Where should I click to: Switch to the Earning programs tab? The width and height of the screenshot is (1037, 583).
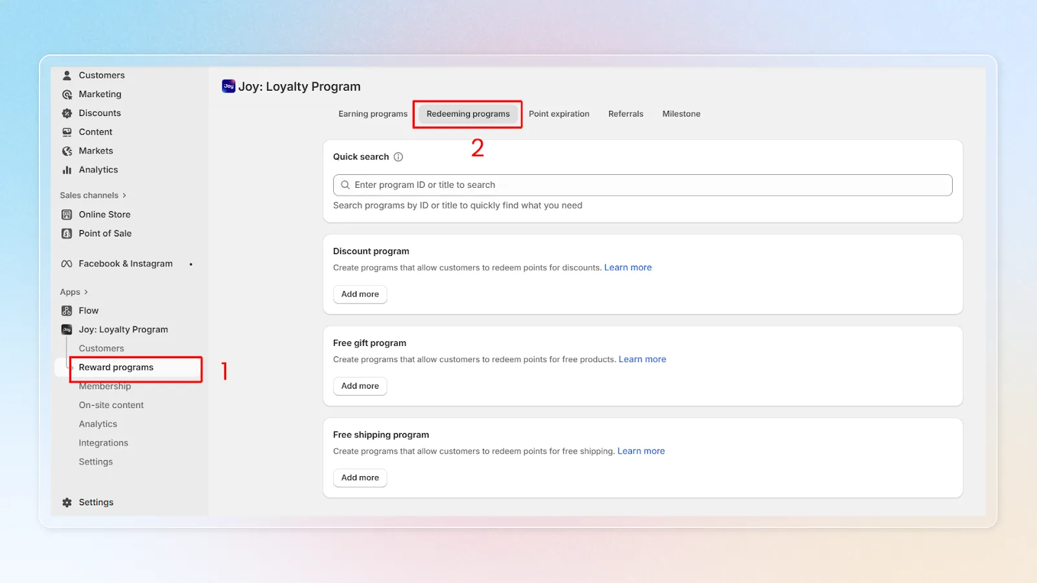pos(373,114)
